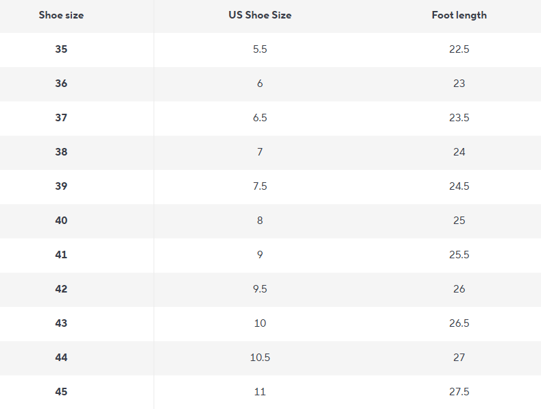Select US shoe size 11 cell
The width and height of the screenshot is (541, 409).
[x=260, y=392]
